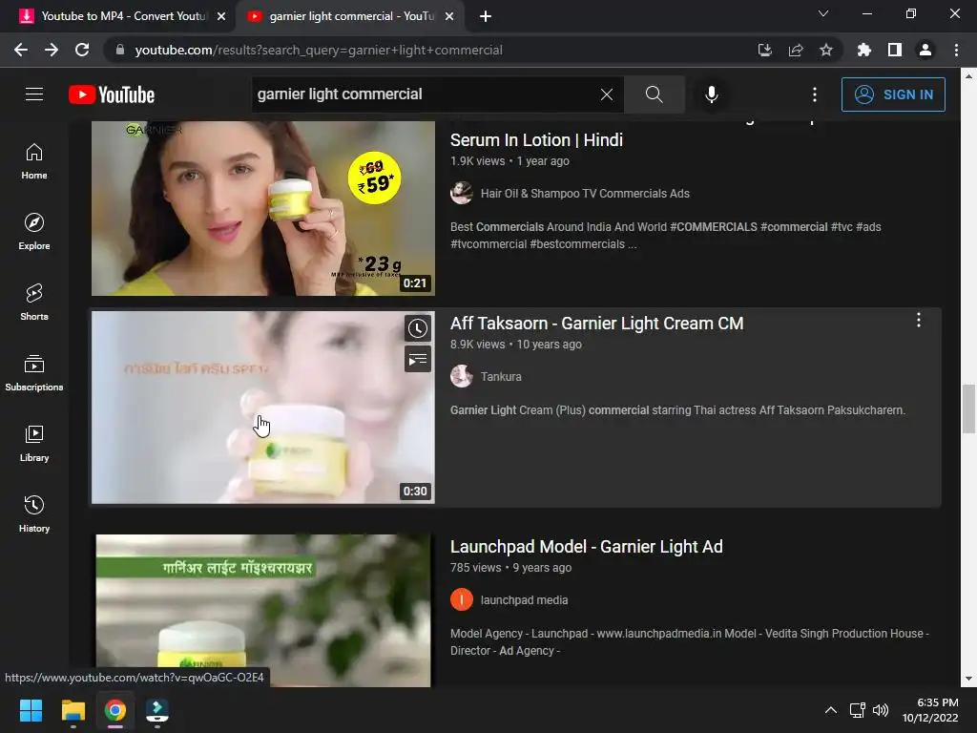Open the Windows Start menu
Screen dimensions: 977x733
pos(31,710)
